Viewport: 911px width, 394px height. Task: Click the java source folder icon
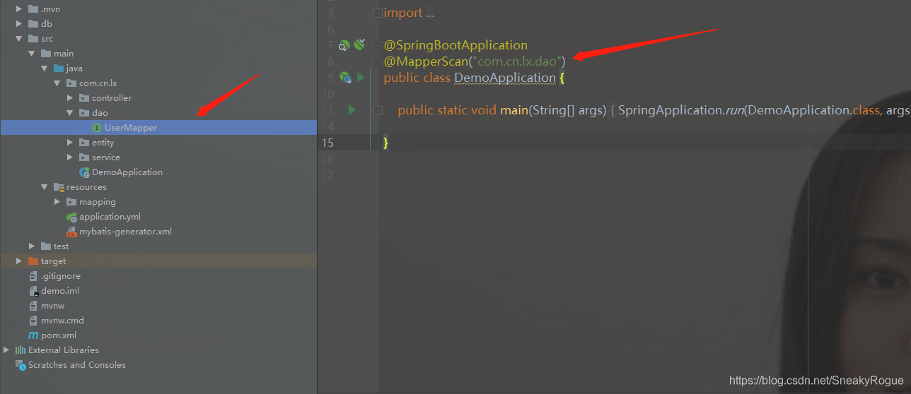[x=59, y=68]
